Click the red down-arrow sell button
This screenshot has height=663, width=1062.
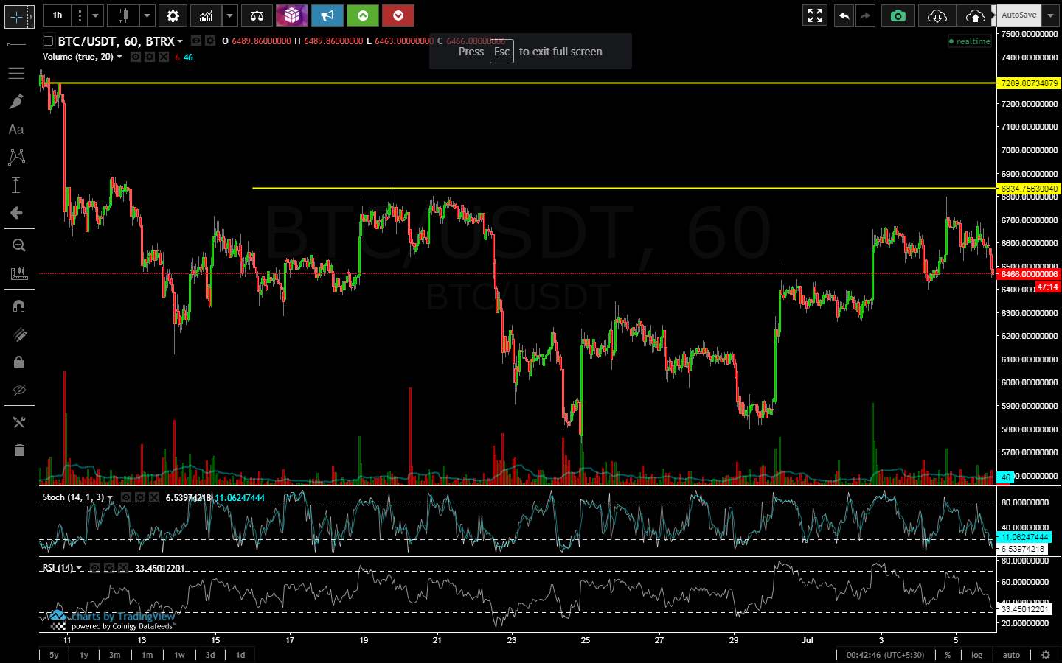[398, 15]
